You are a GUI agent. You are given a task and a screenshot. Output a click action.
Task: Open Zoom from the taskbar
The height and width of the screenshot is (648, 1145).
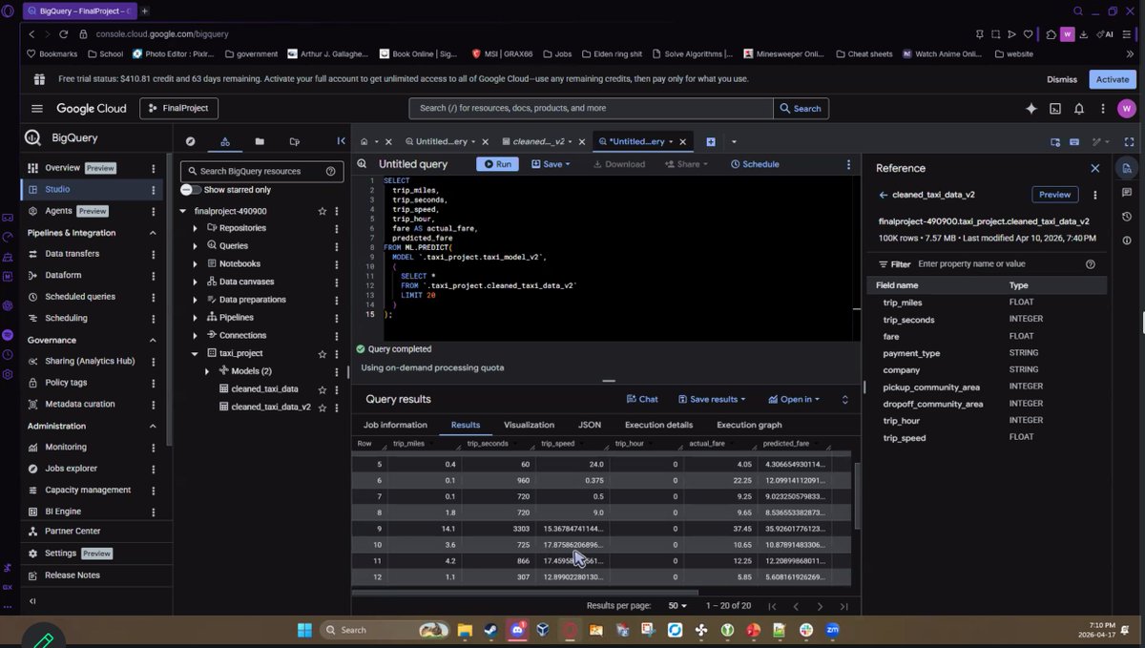tap(832, 630)
